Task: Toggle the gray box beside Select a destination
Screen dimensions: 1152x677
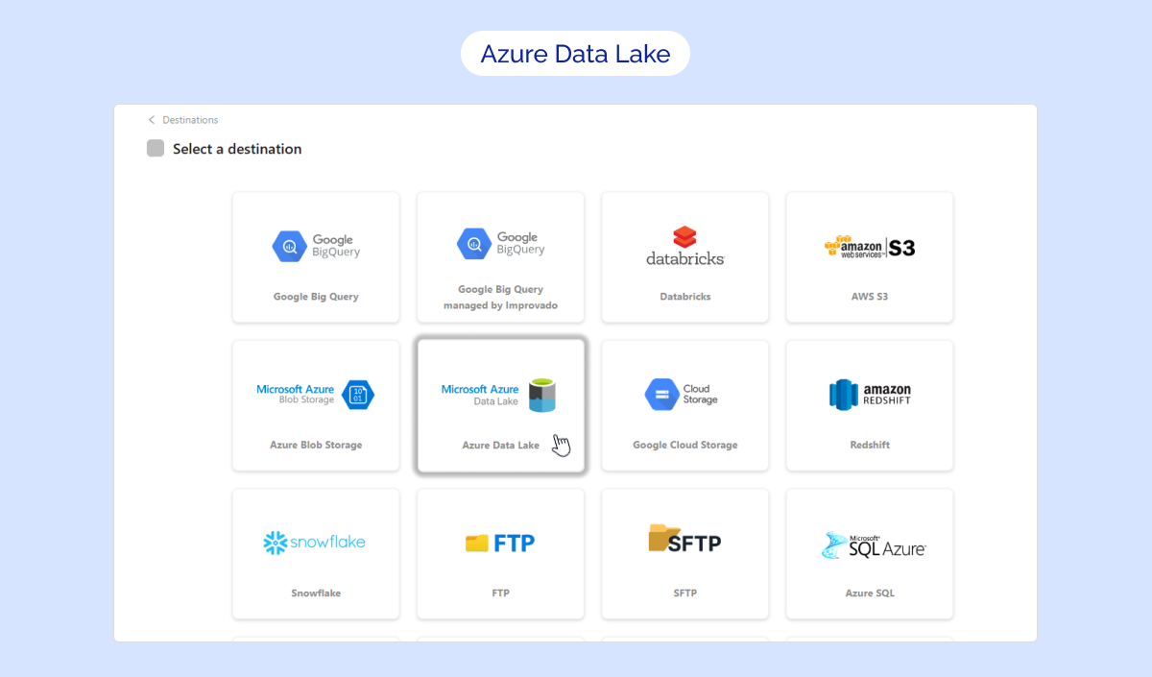Action: [156, 148]
